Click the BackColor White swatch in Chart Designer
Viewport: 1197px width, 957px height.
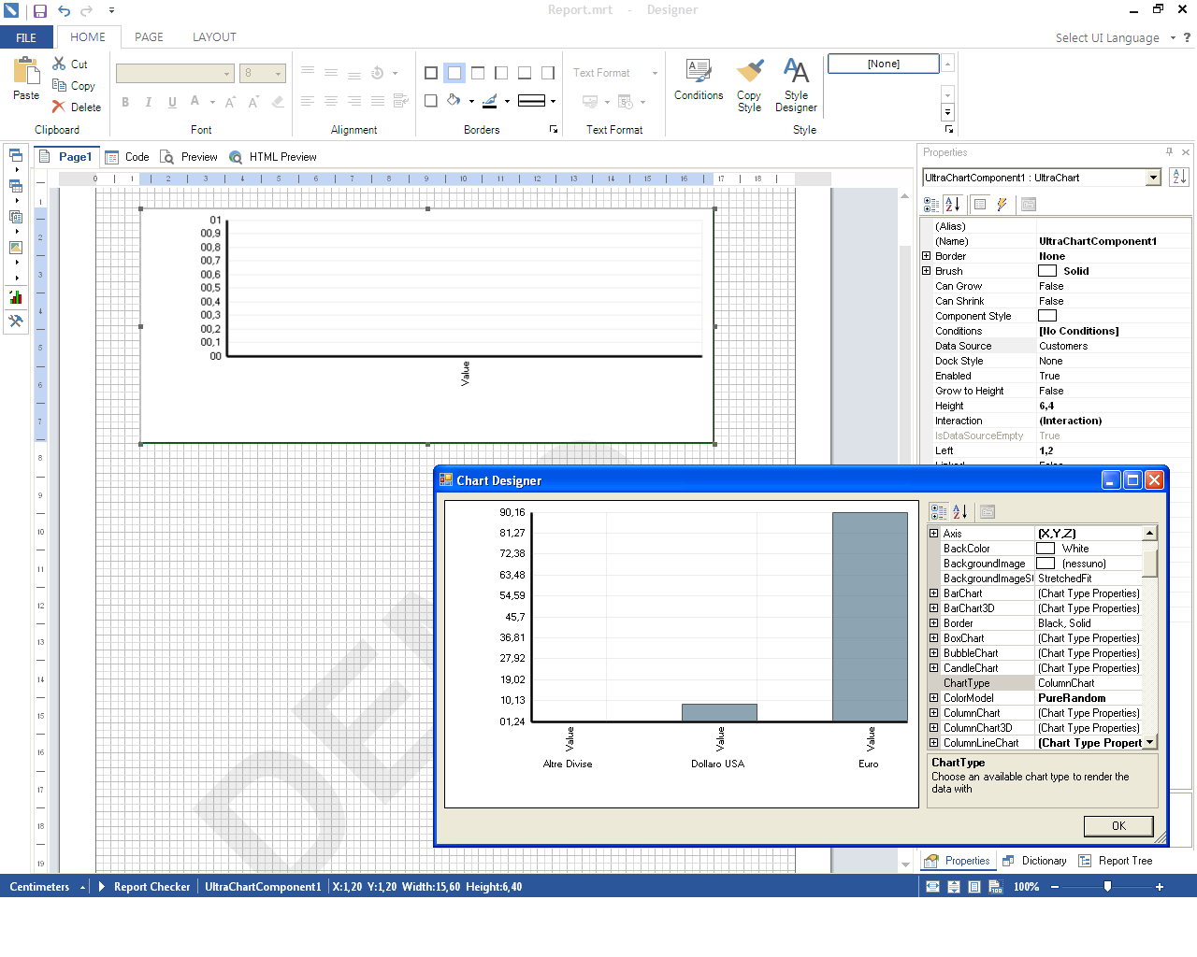pyautogui.click(x=1046, y=549)
